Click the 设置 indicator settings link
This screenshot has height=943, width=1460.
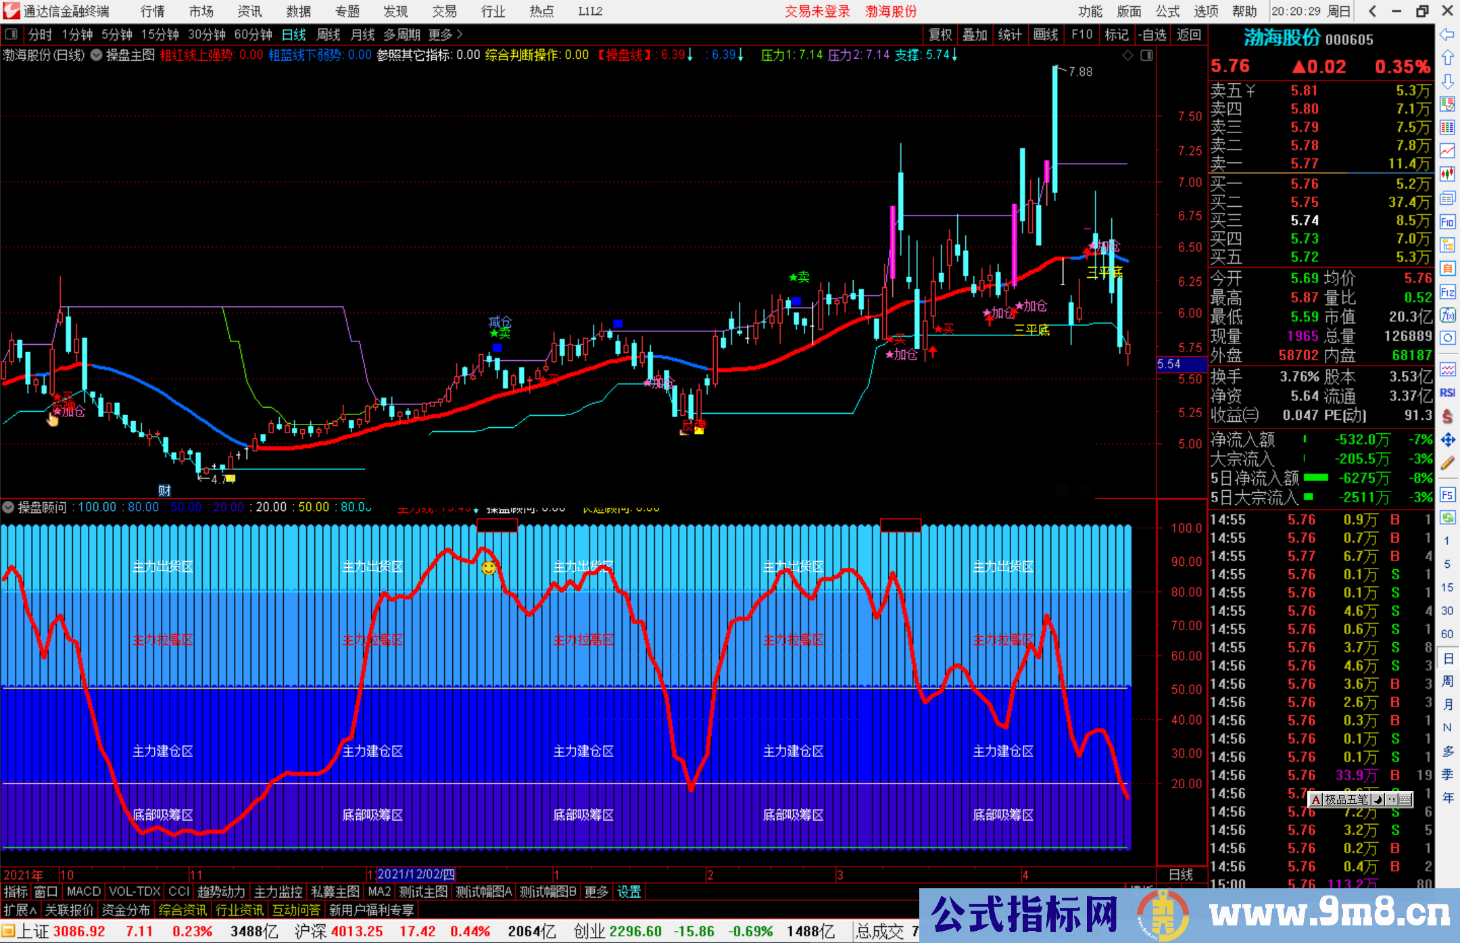pos(629,892)
